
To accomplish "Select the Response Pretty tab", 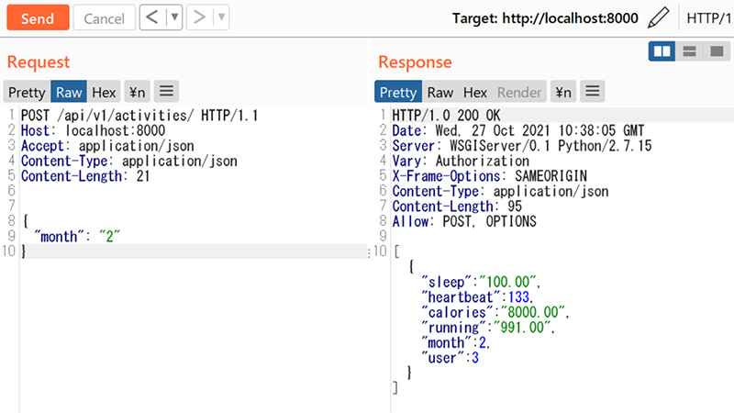I will (x=398, y=92).
